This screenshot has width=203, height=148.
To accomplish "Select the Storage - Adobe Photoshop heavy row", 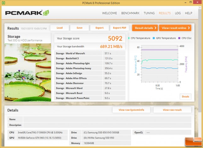I will pyautogui.click(x=90, y=68).
